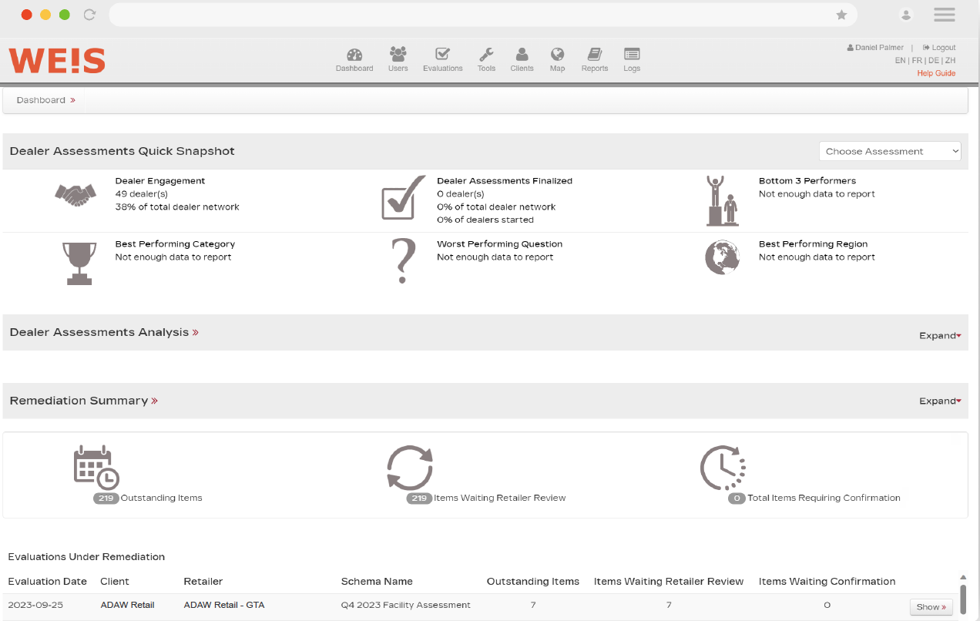Open the Evaluations checkmark icon

pyautogui.click(x=442, y=55)
